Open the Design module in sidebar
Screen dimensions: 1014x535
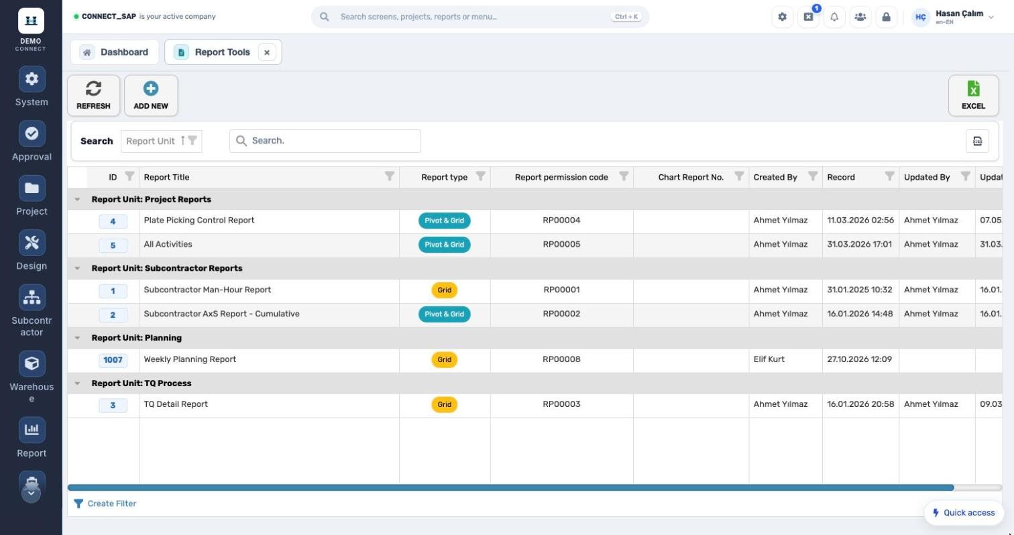click(x=32, y=251)
